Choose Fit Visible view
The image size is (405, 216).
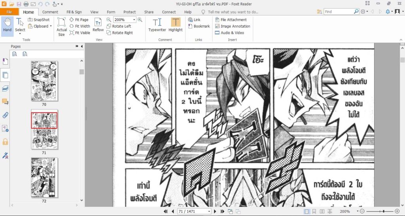pyautogui.click(x=80, y=33)
